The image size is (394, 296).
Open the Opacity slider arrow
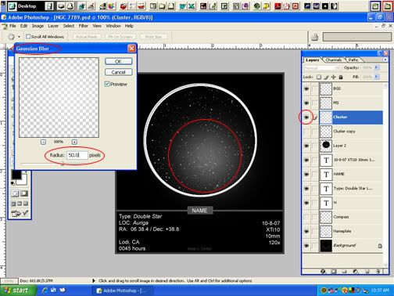377,67
